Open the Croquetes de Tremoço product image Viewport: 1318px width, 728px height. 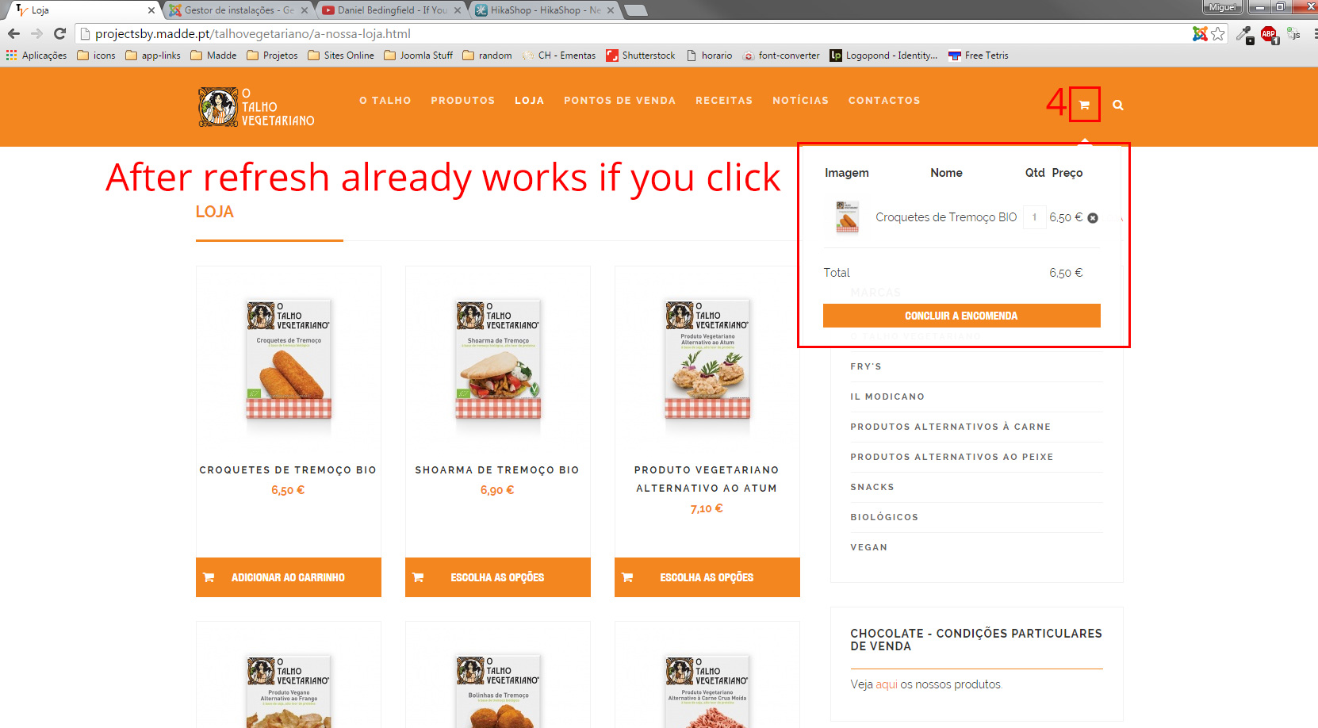coord(289,359)
